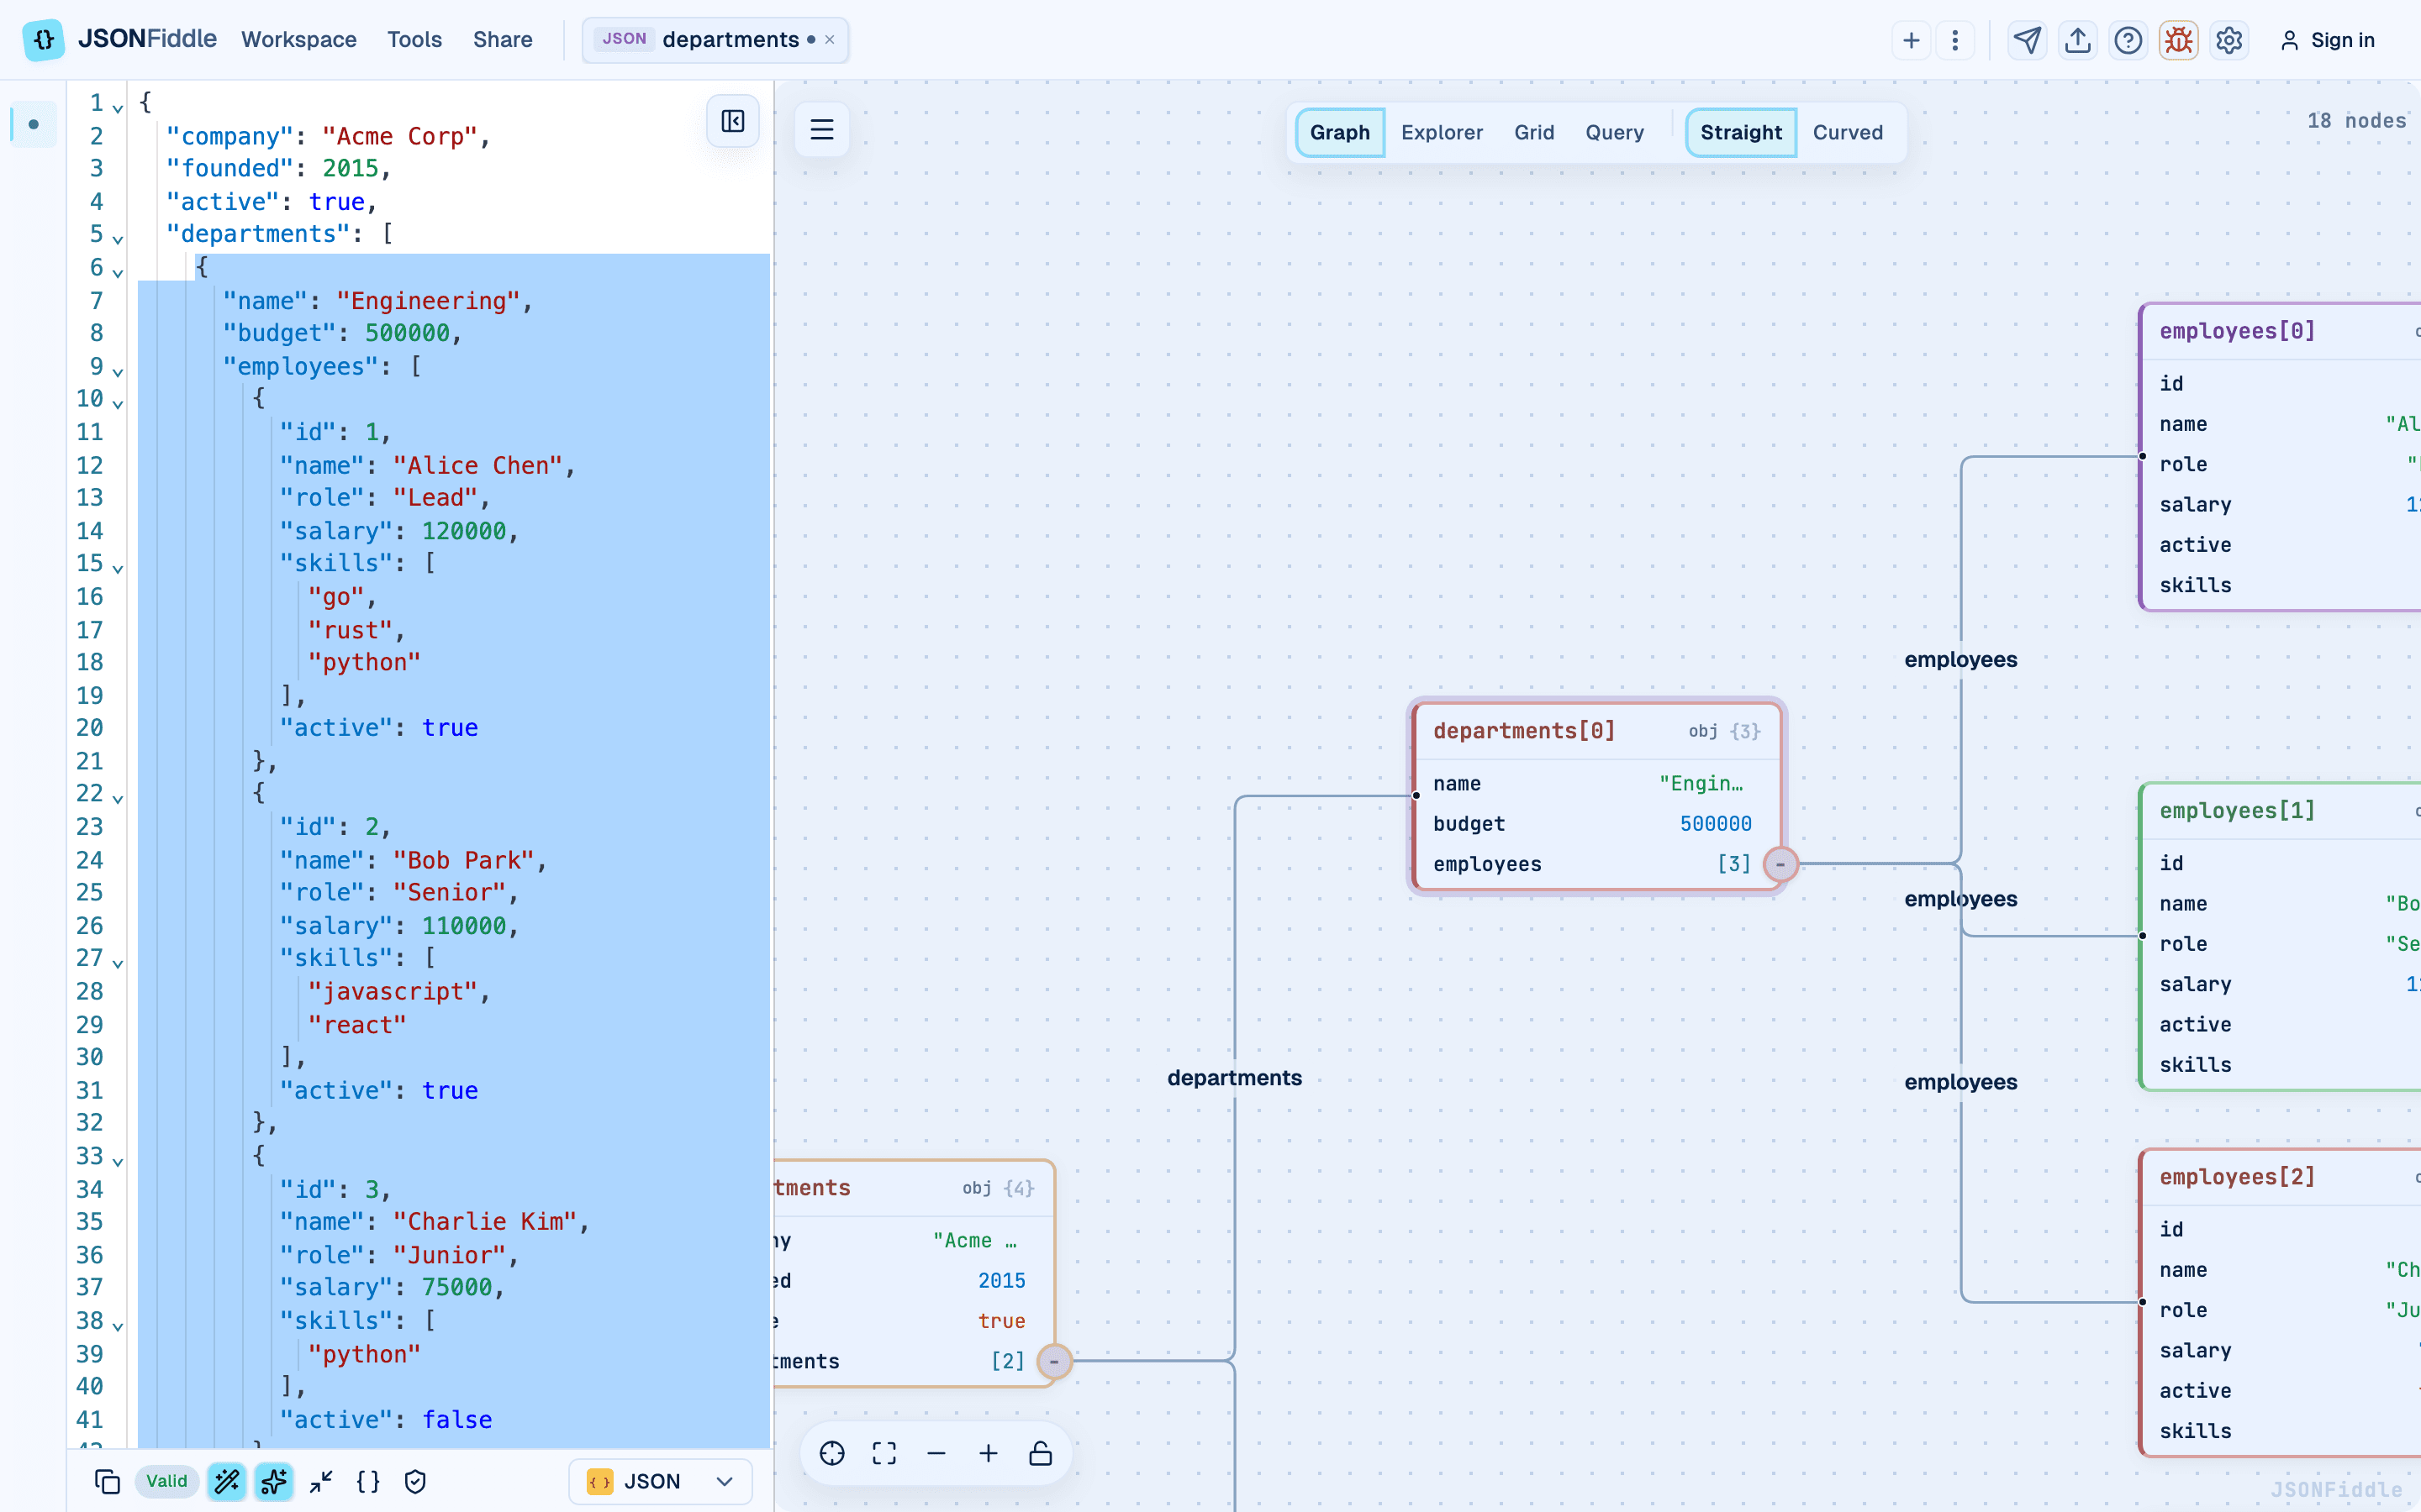The image size is (2421, 1512).
Task: Switch to the Explorer view tab
Action: pos(1442,132)
